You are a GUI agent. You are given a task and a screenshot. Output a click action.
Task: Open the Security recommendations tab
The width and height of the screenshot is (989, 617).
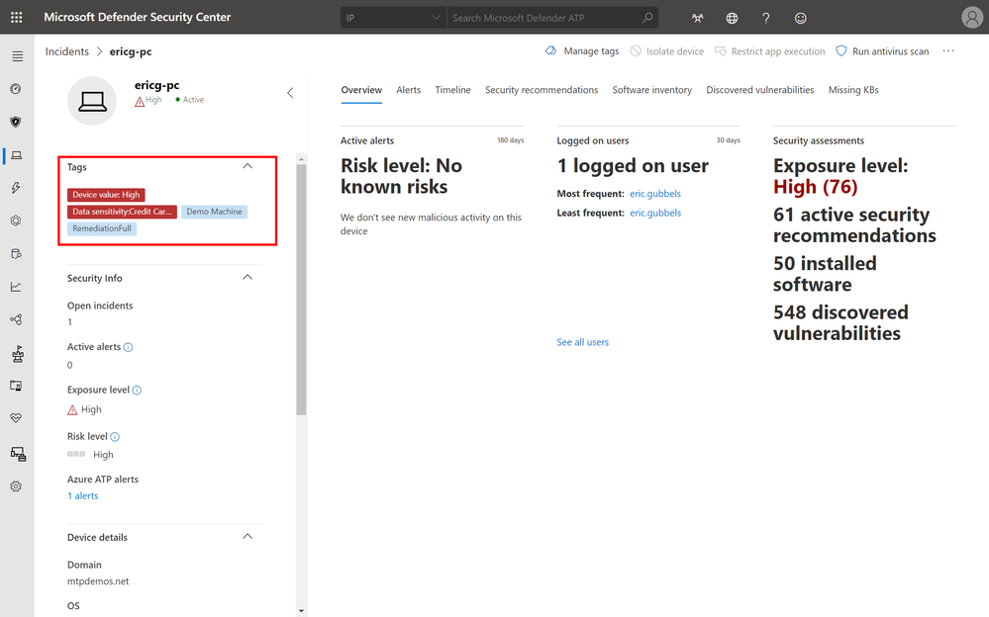(x=542, y=90)
